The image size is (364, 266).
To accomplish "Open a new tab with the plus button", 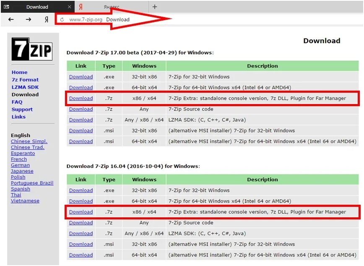I will click(155, 7).
